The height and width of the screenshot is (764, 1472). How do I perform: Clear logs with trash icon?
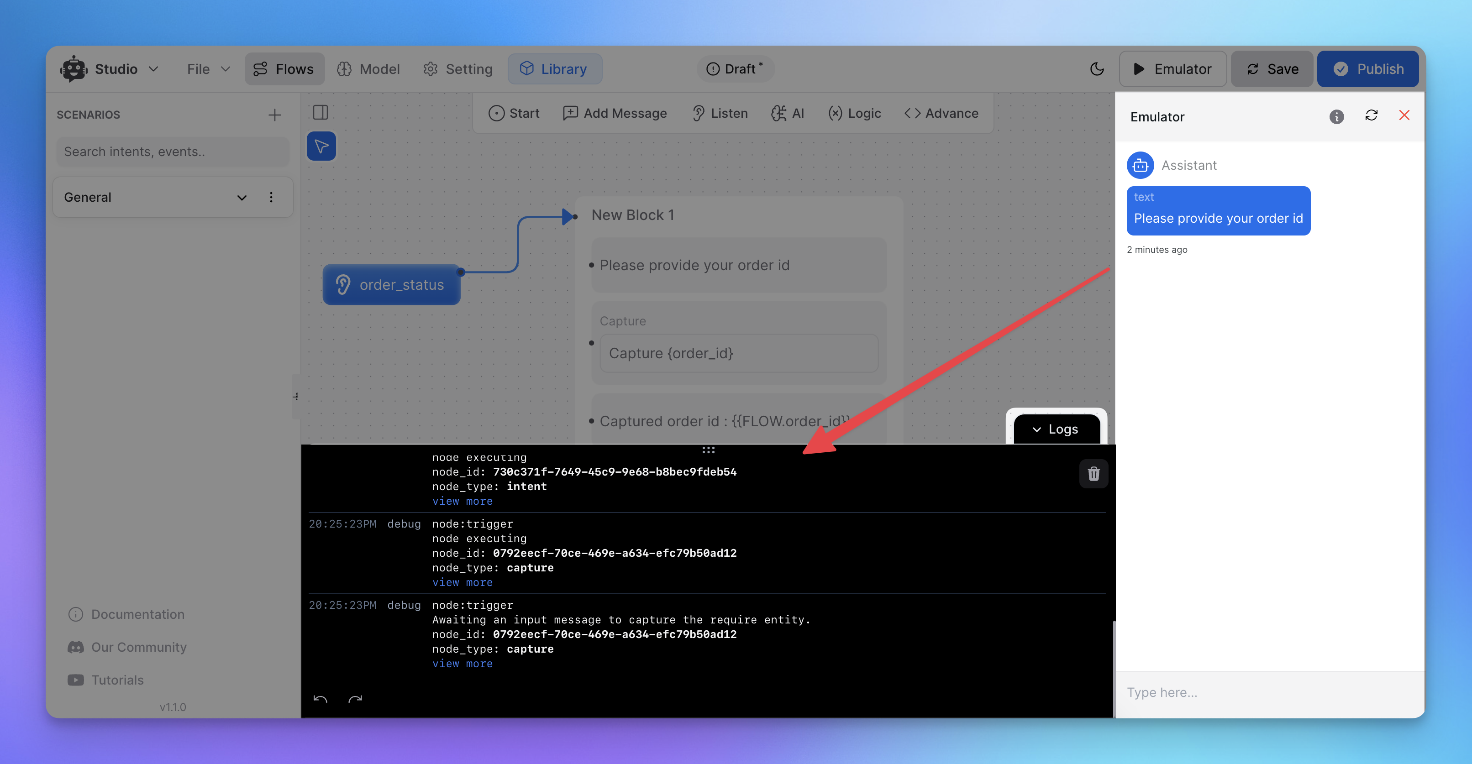click(x=1093, y=474)
